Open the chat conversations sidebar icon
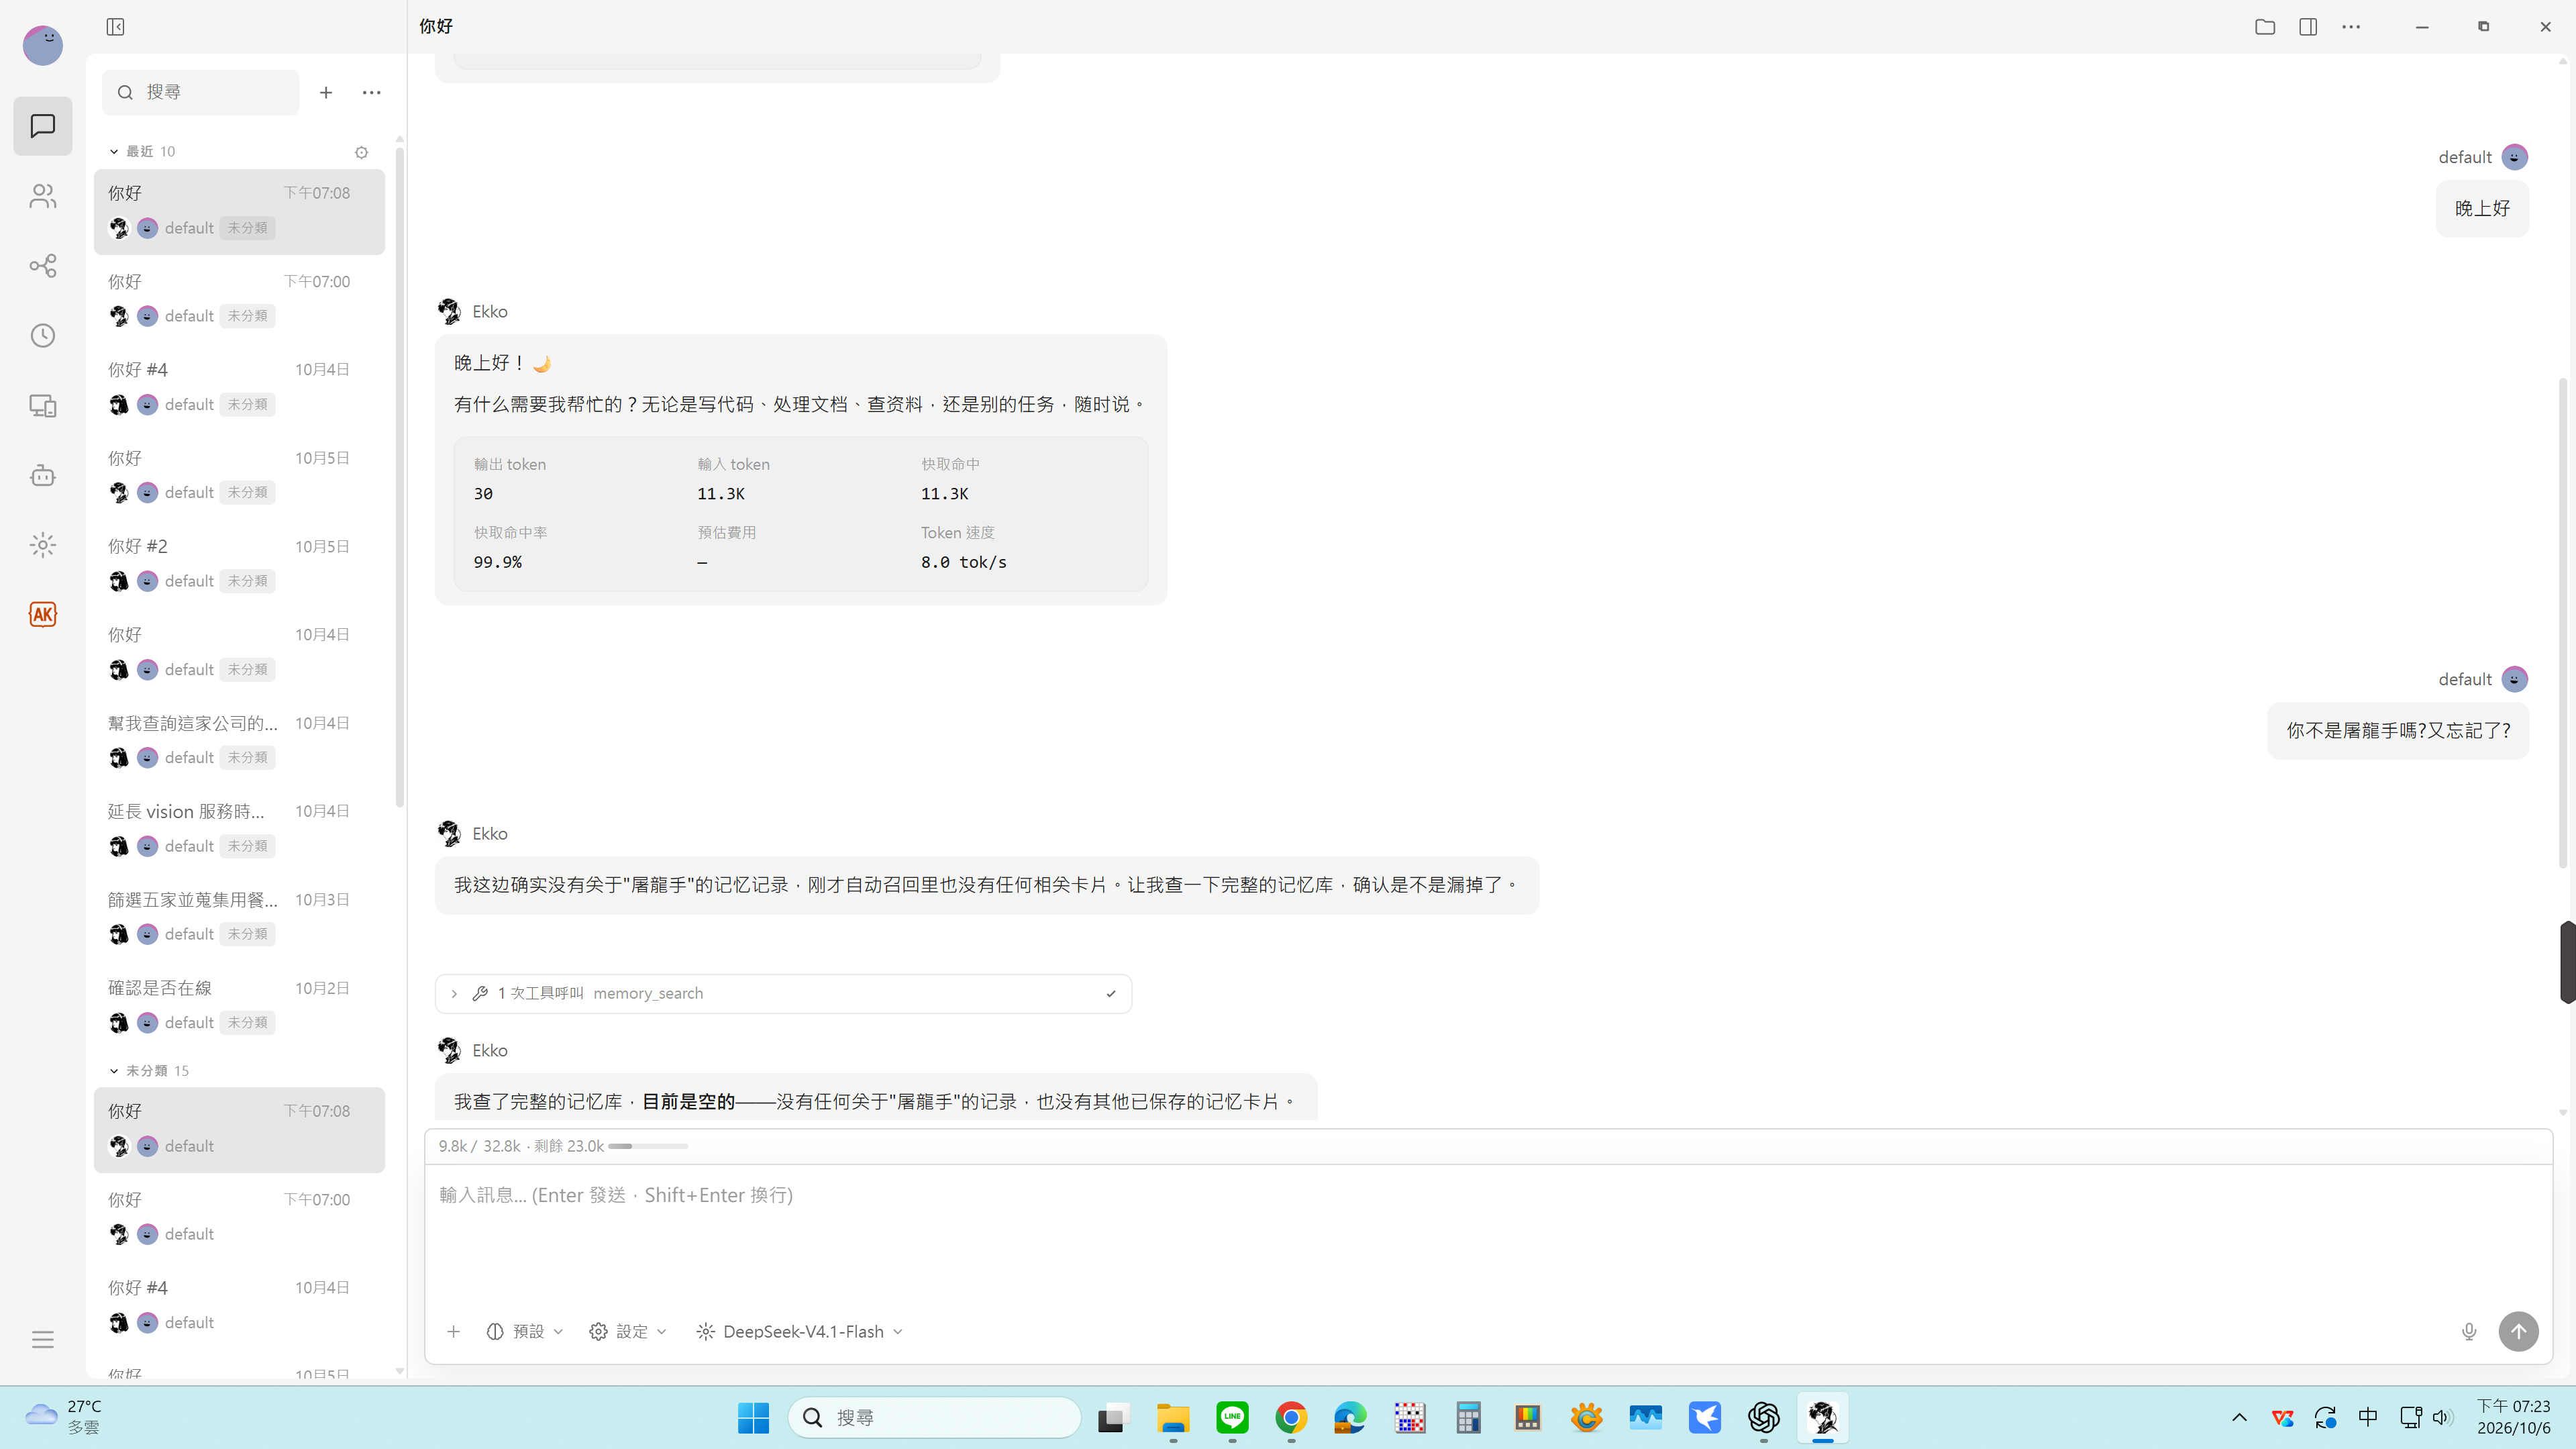The height and width of the screenshot is (1449, 2576). 42,126
